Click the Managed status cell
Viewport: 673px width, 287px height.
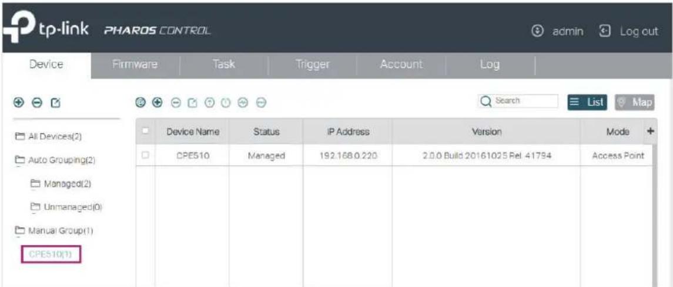click(x=266, y=156)
